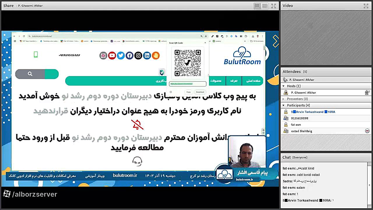Click the presenter webcam thumbnail
This screenshot has height=210, width=373.
[247, 151]
